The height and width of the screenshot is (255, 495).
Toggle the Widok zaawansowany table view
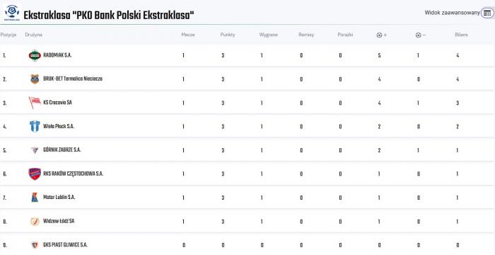[487, 13]
